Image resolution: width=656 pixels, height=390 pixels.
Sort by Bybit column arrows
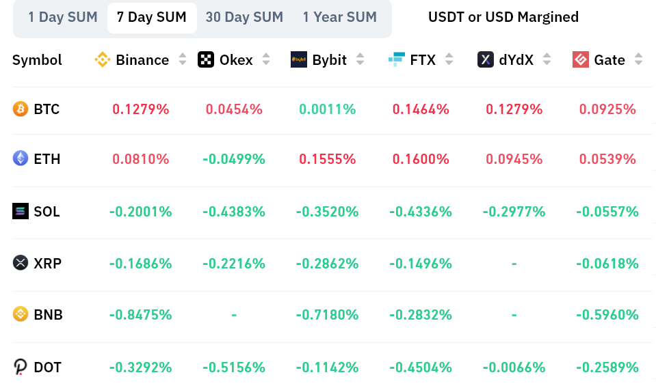click(360, 60)
